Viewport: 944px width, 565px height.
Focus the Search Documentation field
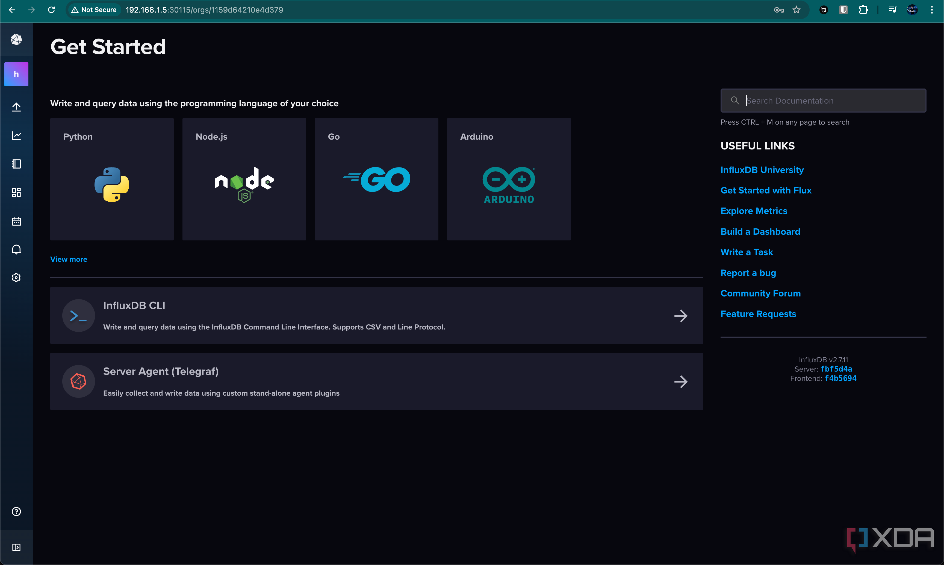click(823, 101)
